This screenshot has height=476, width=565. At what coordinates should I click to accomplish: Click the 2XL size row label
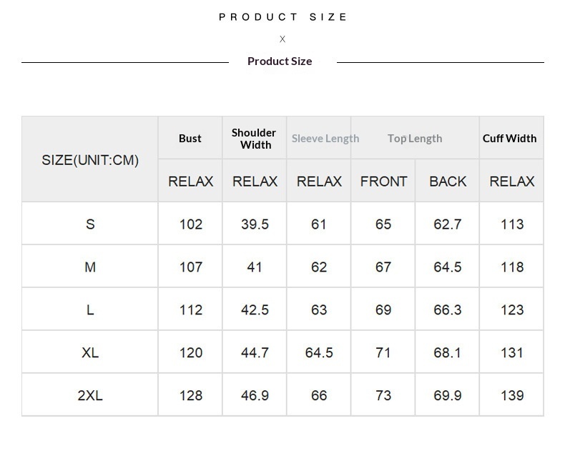point(90,395)
